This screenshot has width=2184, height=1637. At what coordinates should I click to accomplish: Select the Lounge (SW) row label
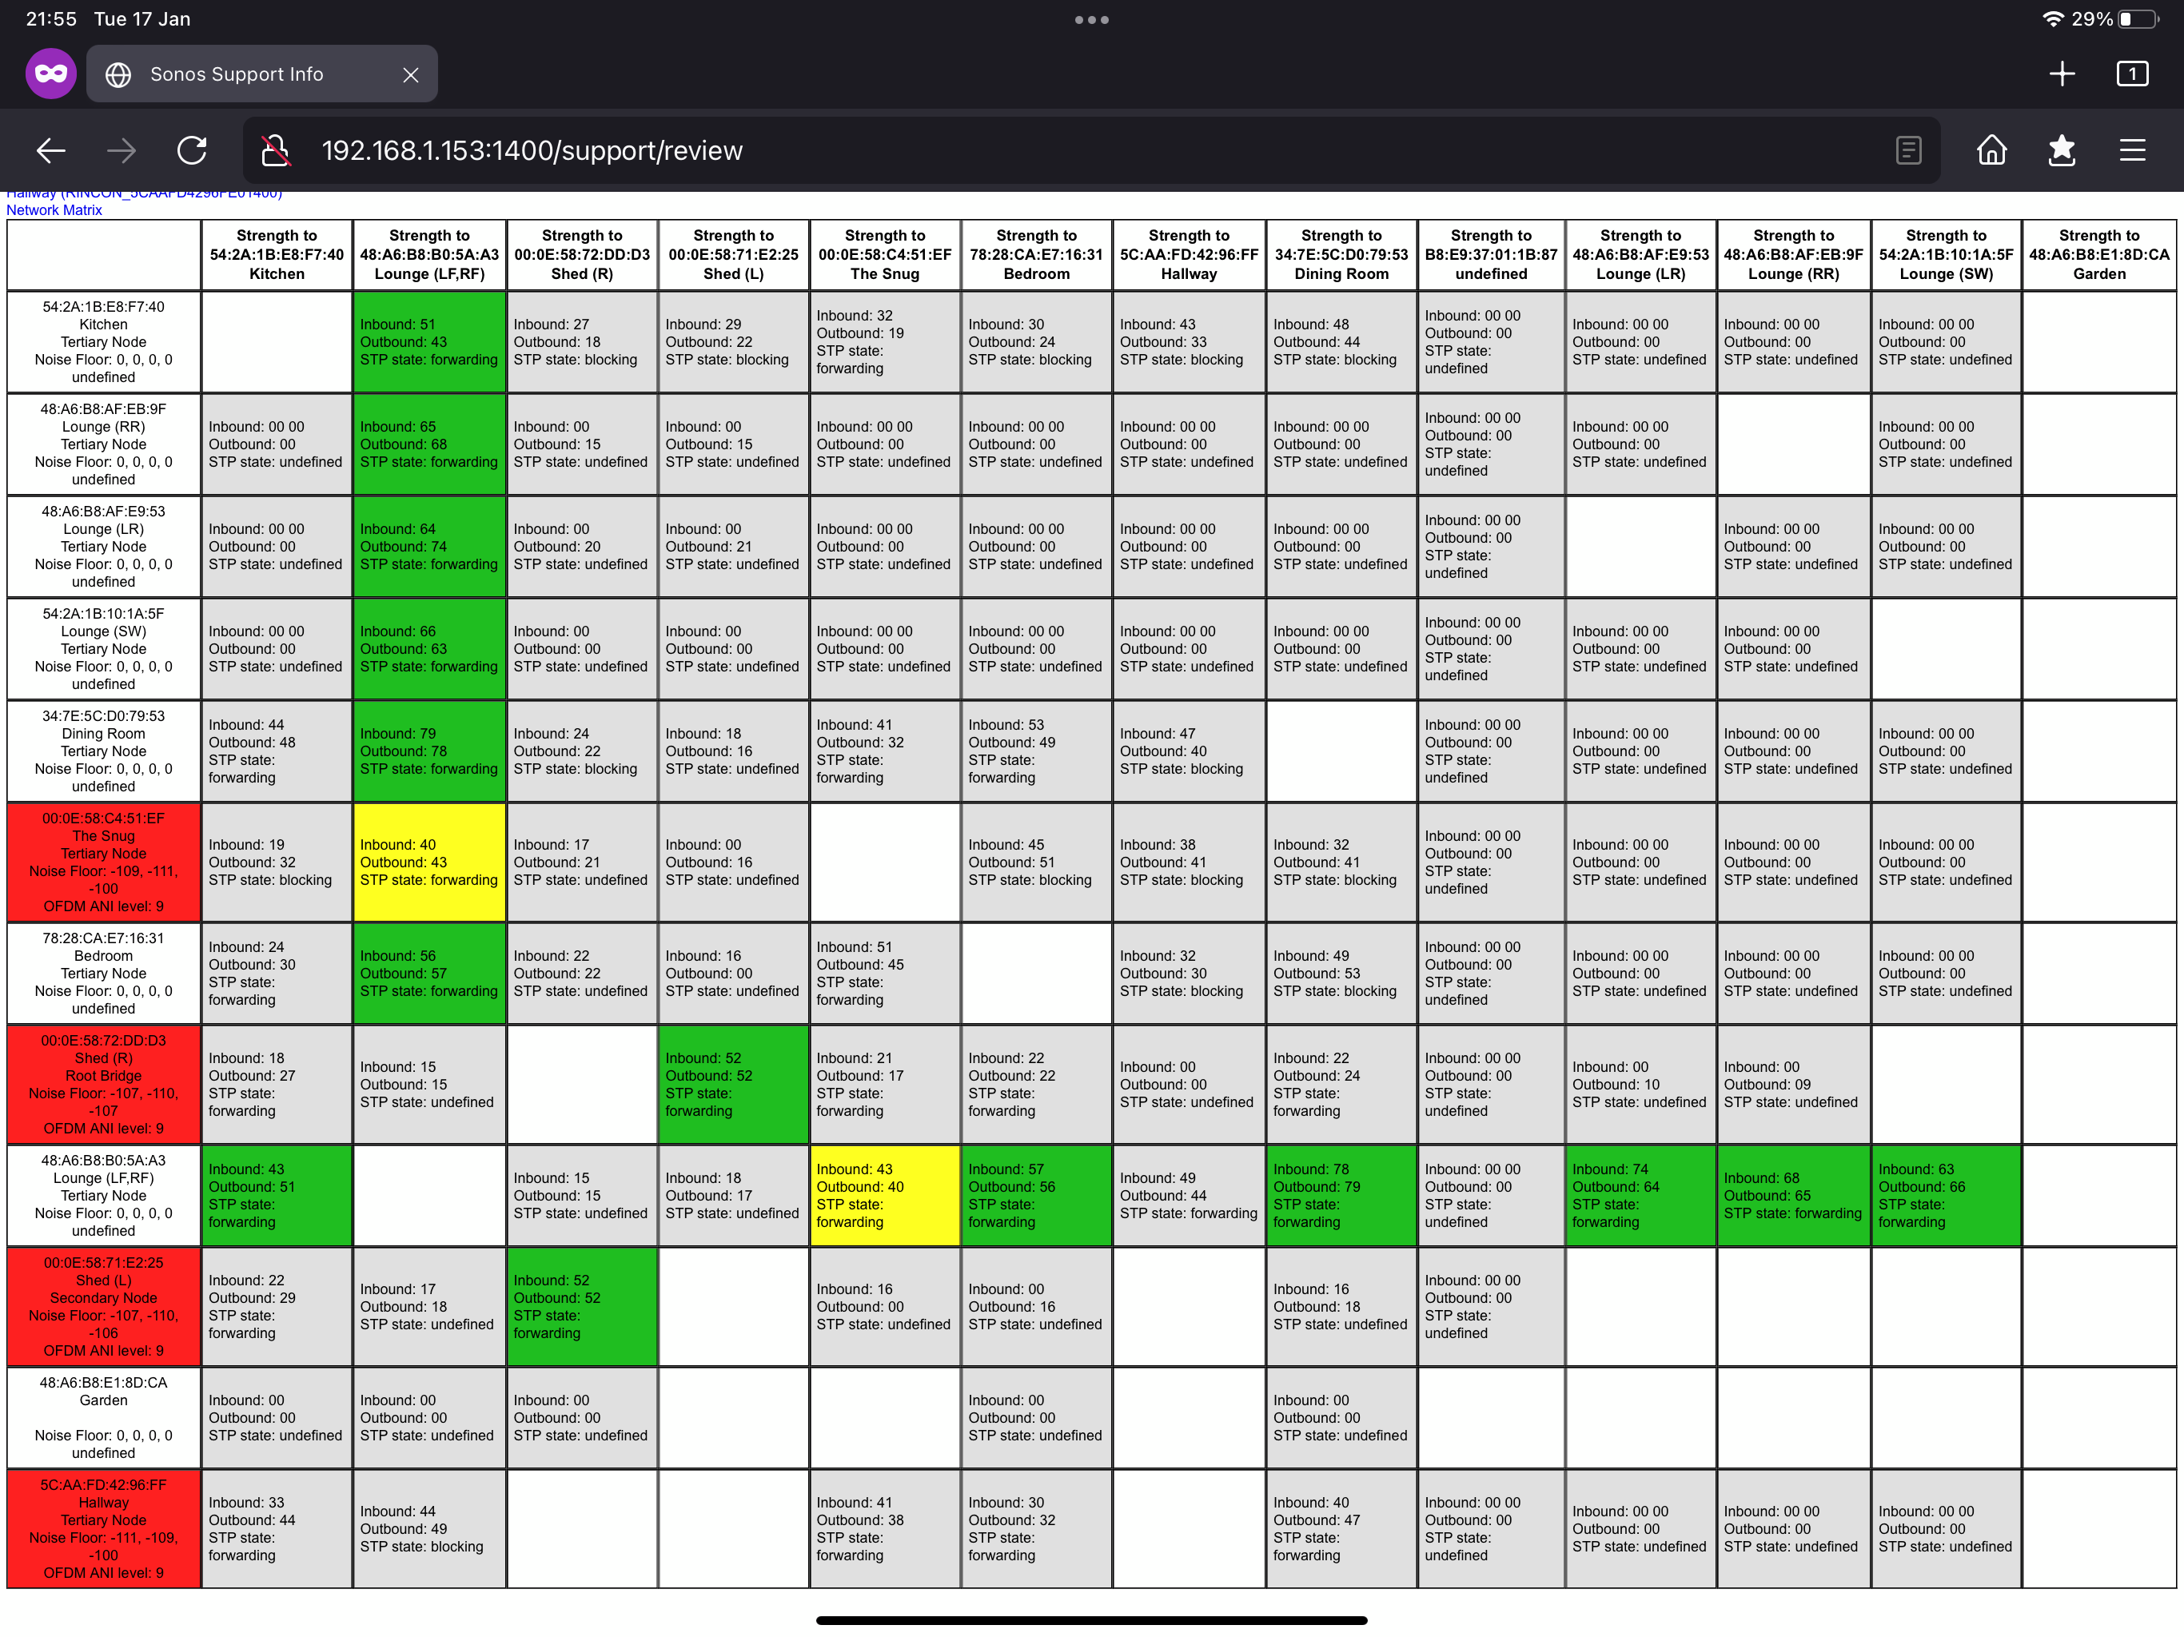[104, 649]
